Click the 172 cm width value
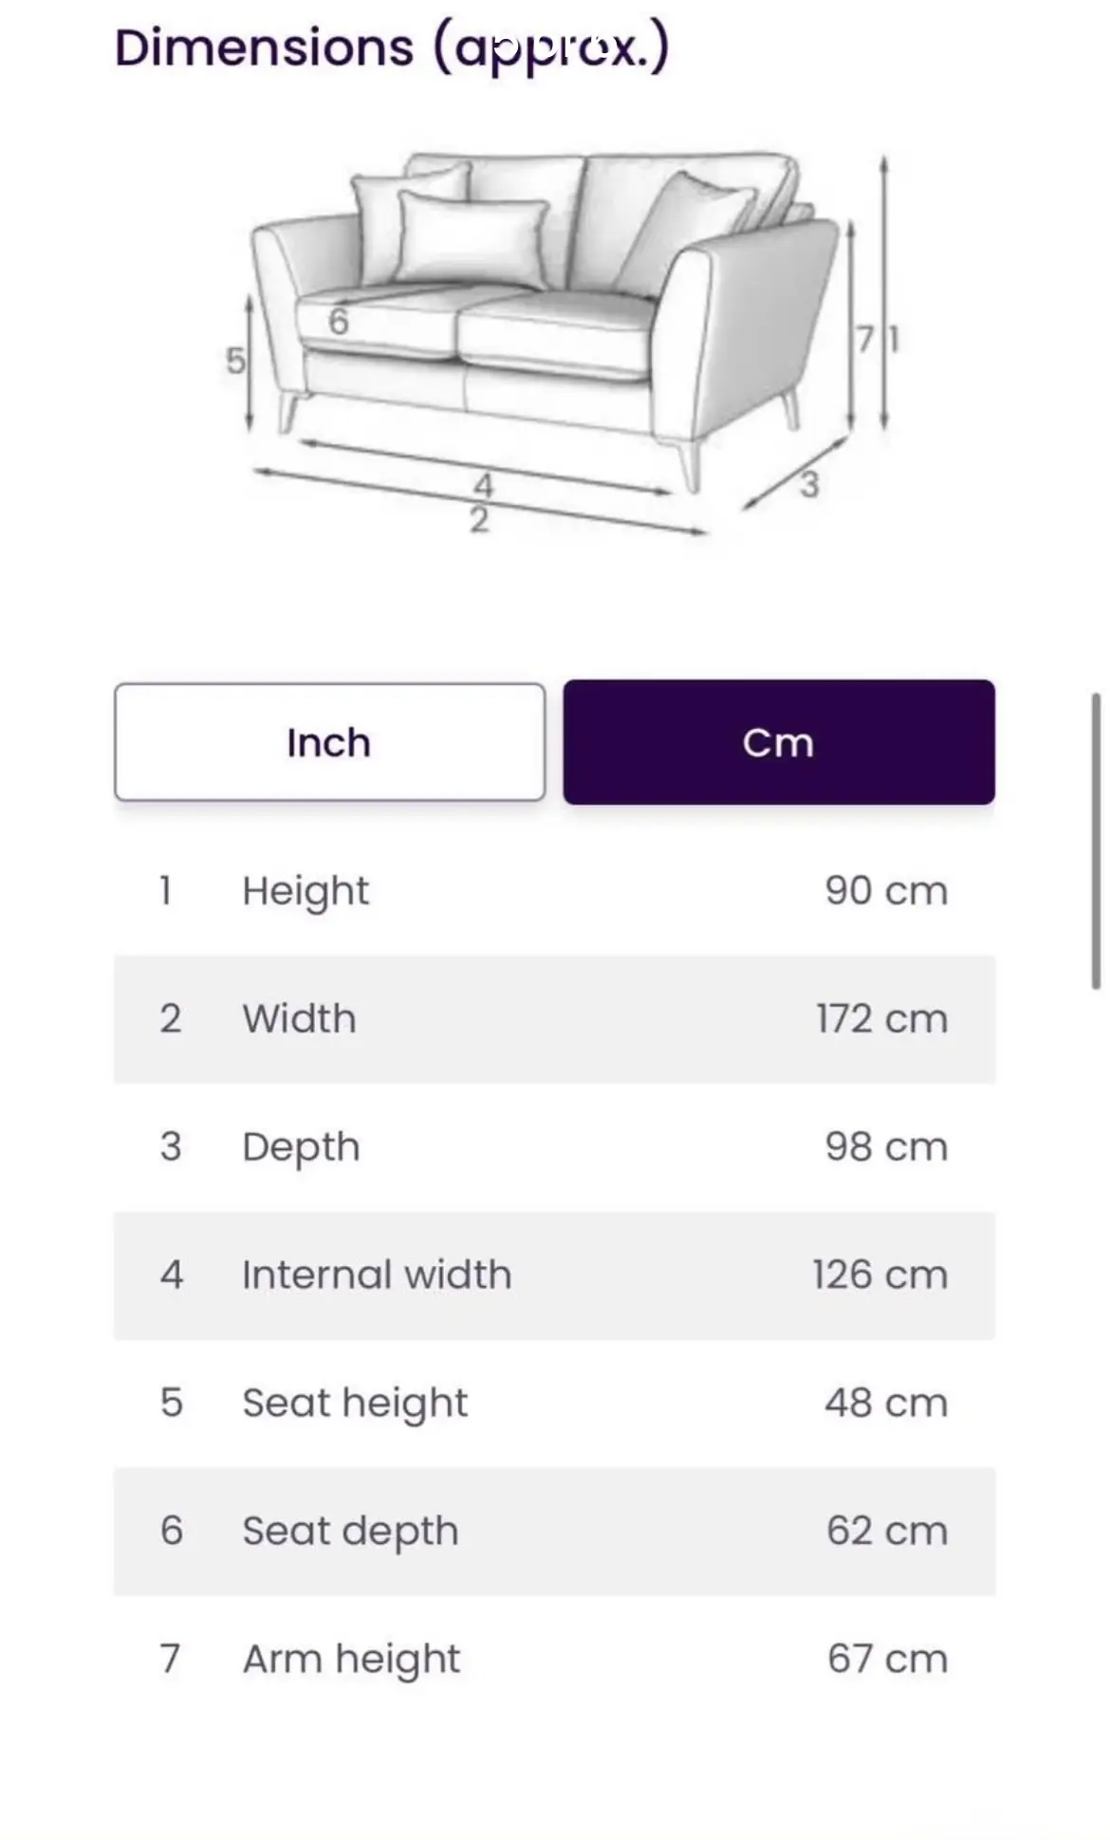1110x1840 pixels. click(x=881, y=1019)
